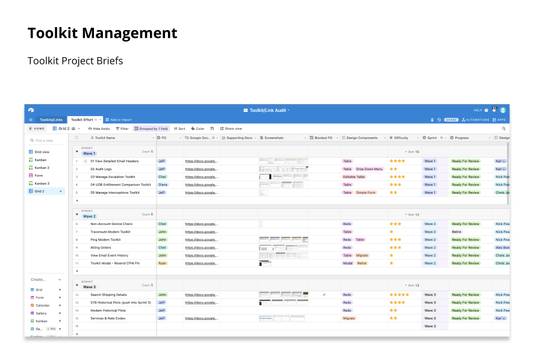
Task: Open the row height icon
Action: point(212,129)
